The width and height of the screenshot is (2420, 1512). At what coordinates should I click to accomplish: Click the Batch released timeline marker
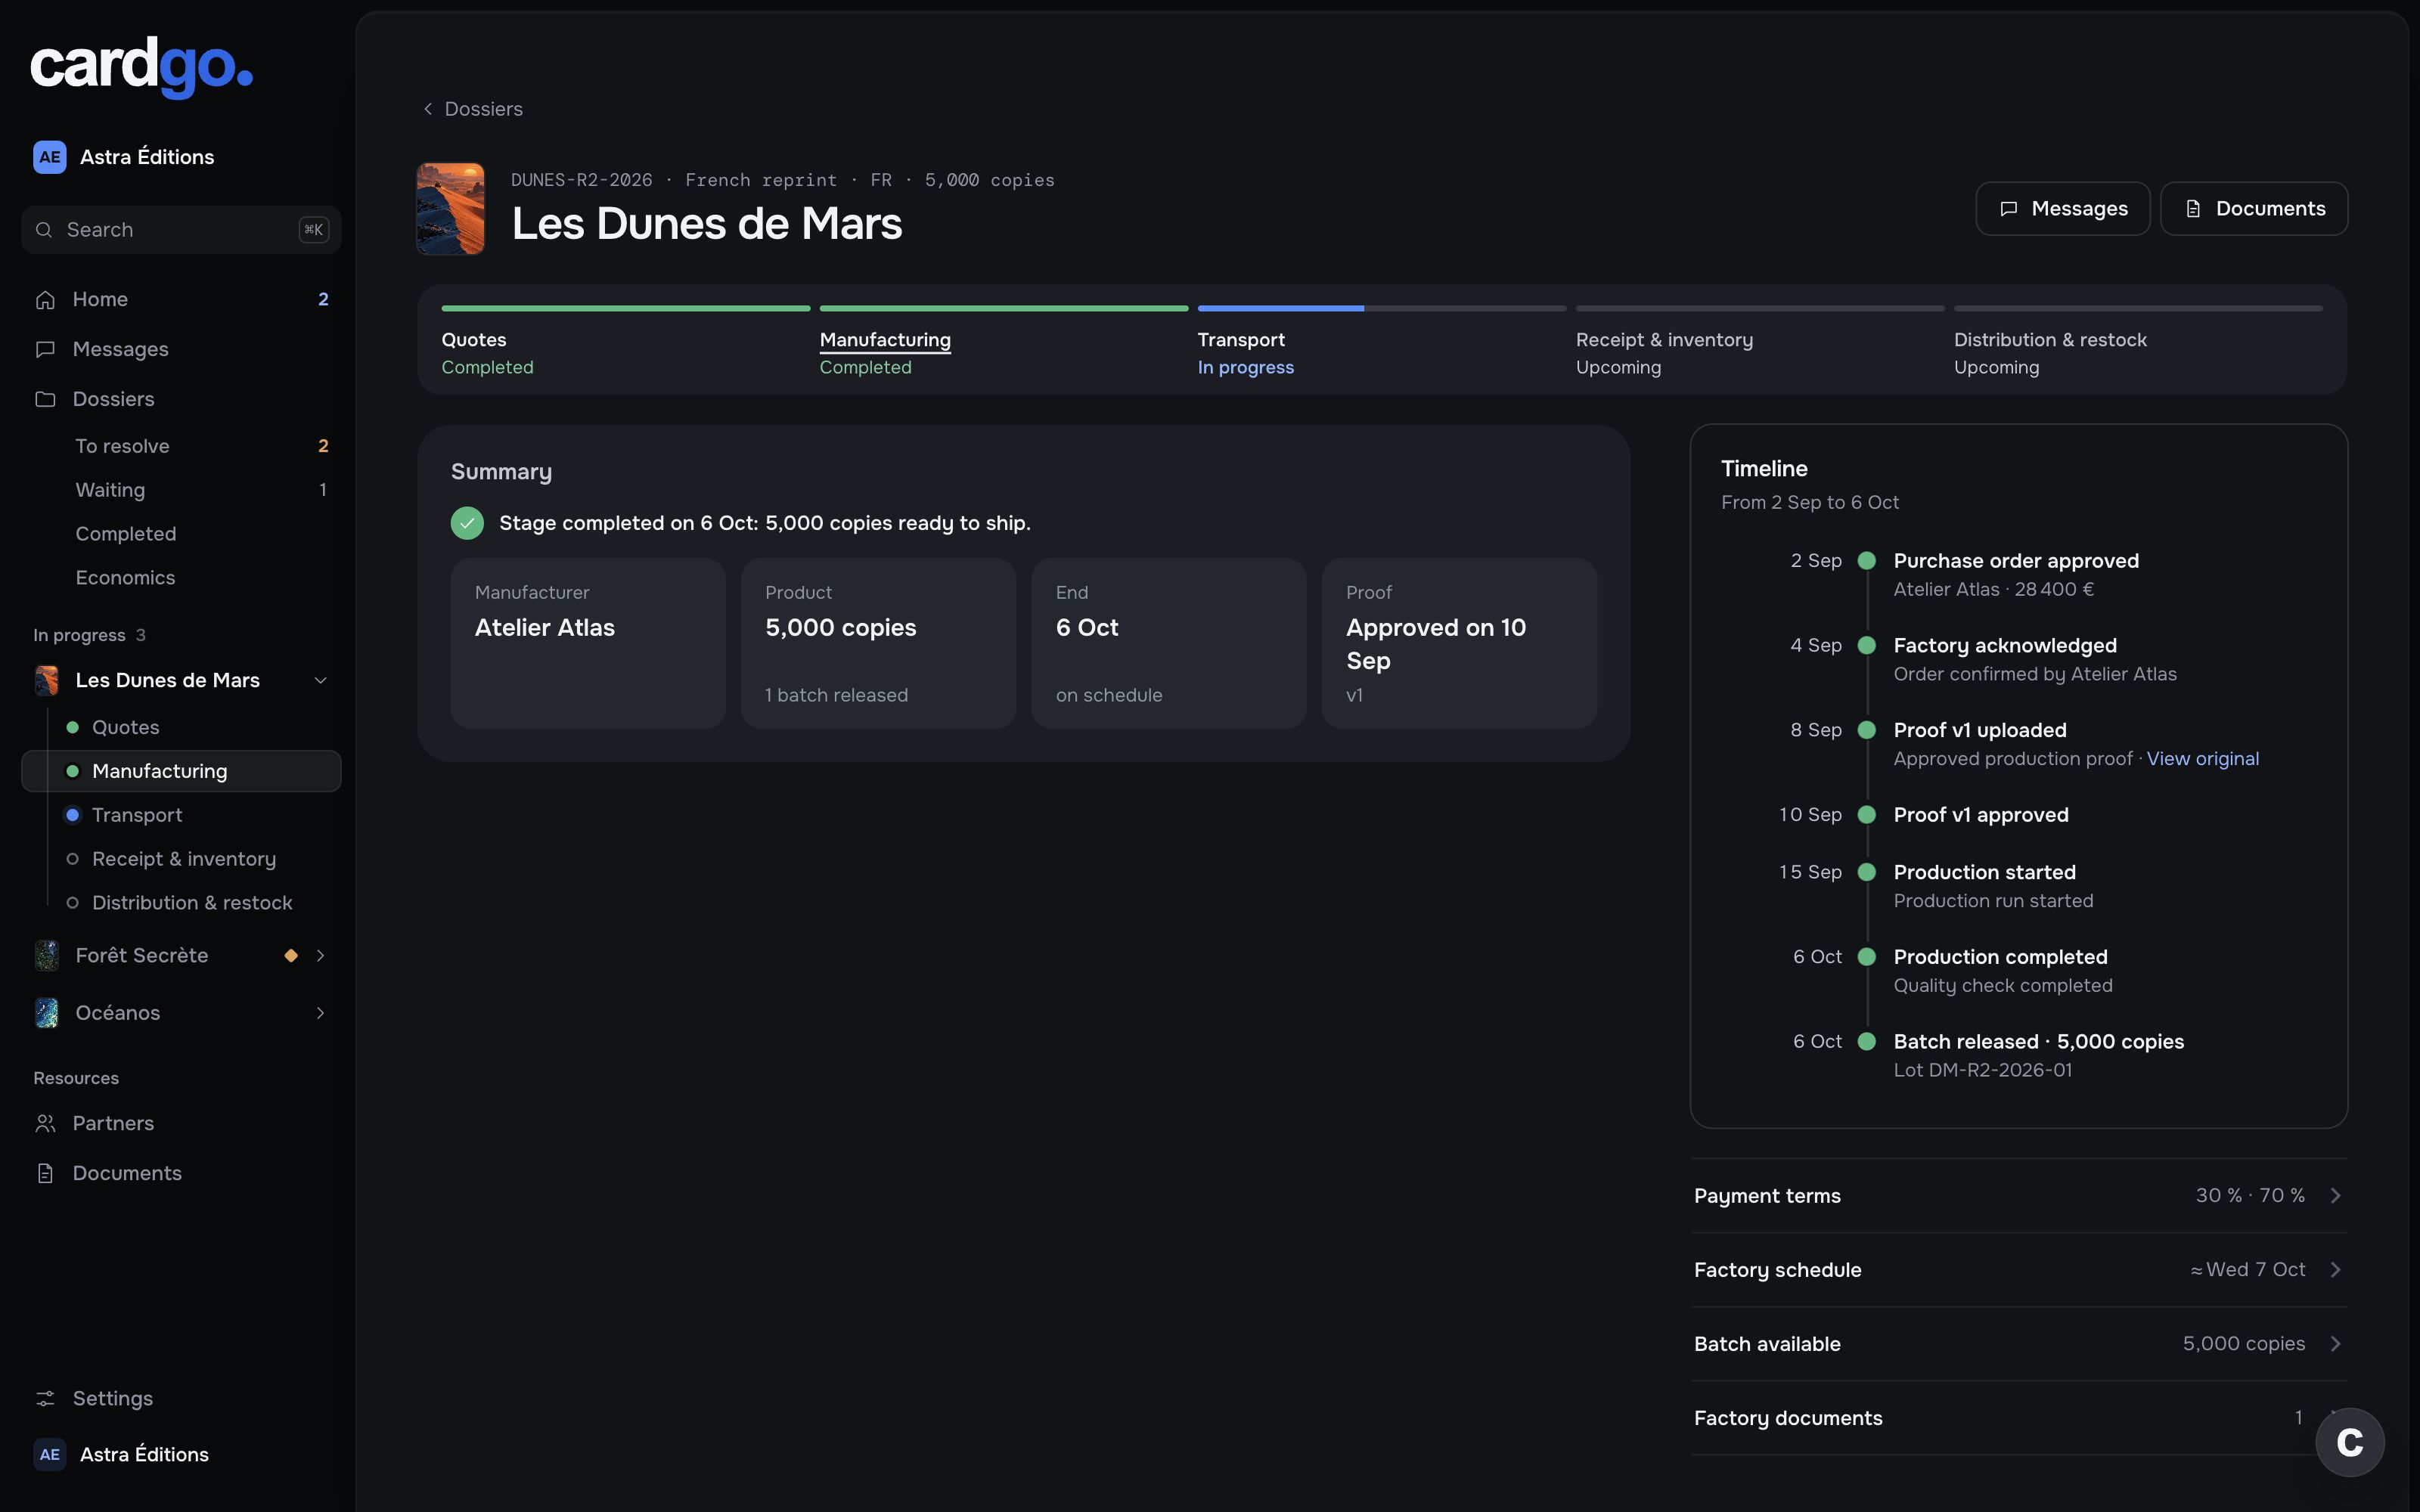point(1866,1041)
